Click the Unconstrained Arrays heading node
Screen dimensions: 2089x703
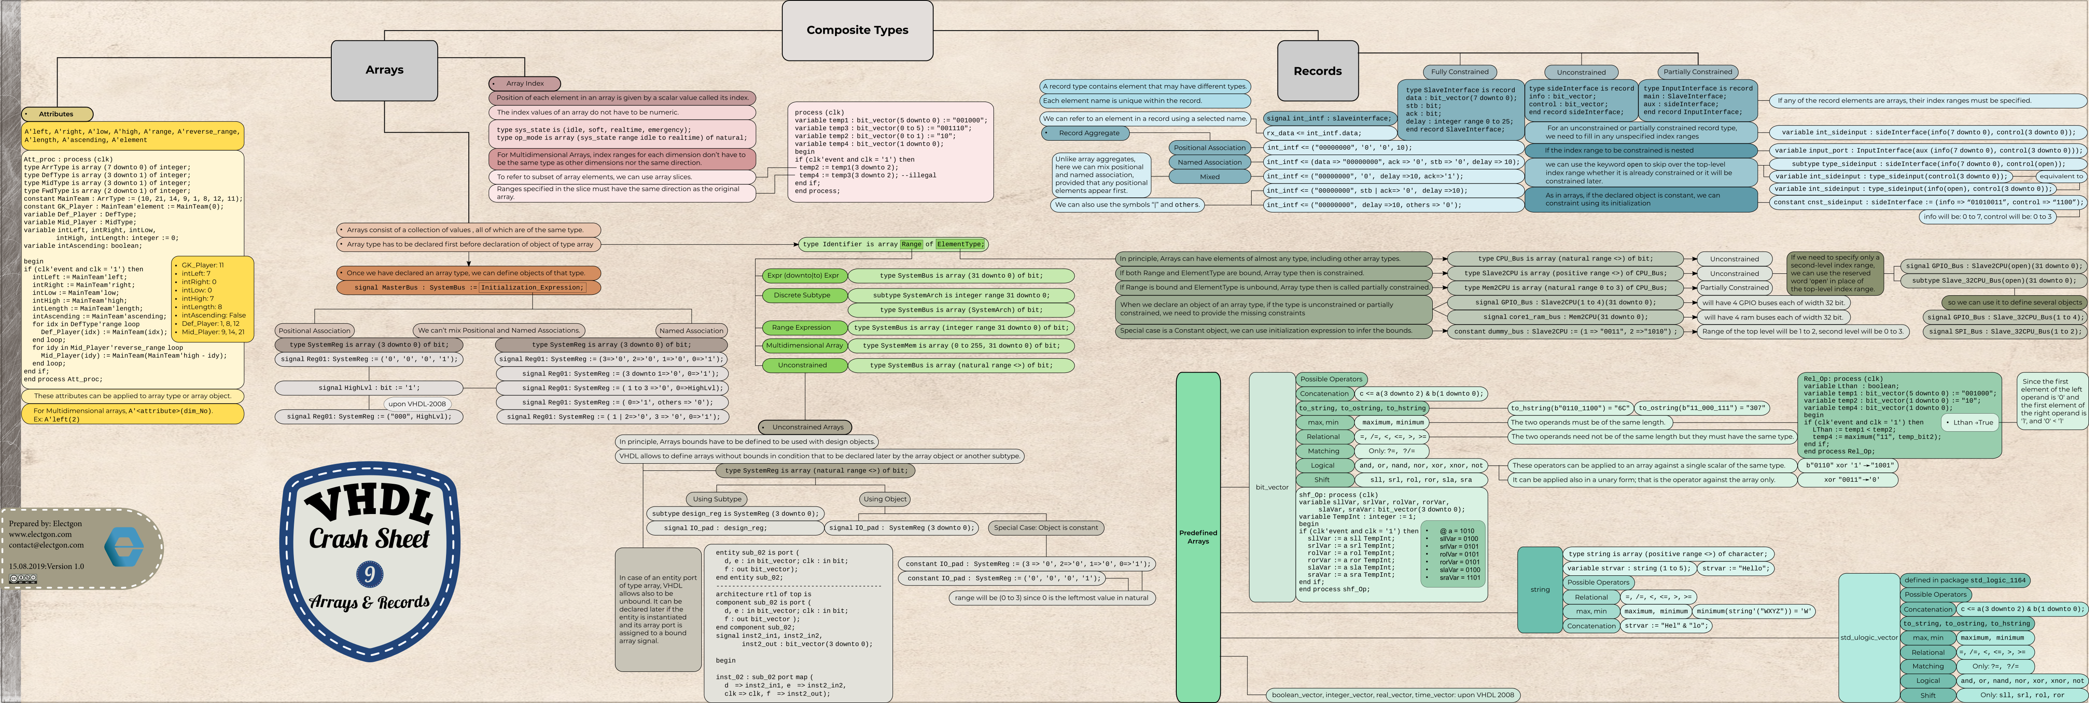(805, 427)
